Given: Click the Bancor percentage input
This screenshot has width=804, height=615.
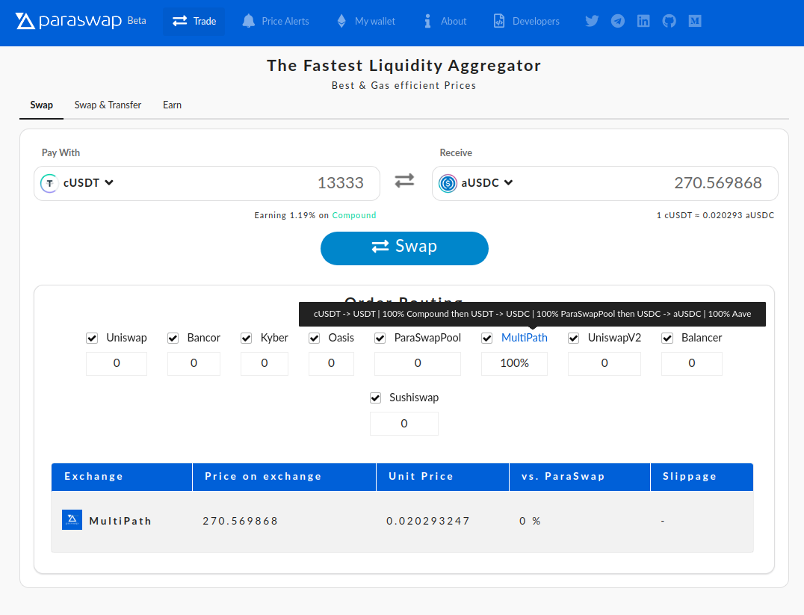Looking at the screenshot, I should (194, 364).
